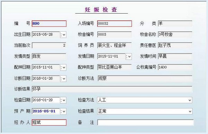208x134 pixels.
Task: Open the 诊断日期 date picker dropdown
Action: click(x=63, y=79)
